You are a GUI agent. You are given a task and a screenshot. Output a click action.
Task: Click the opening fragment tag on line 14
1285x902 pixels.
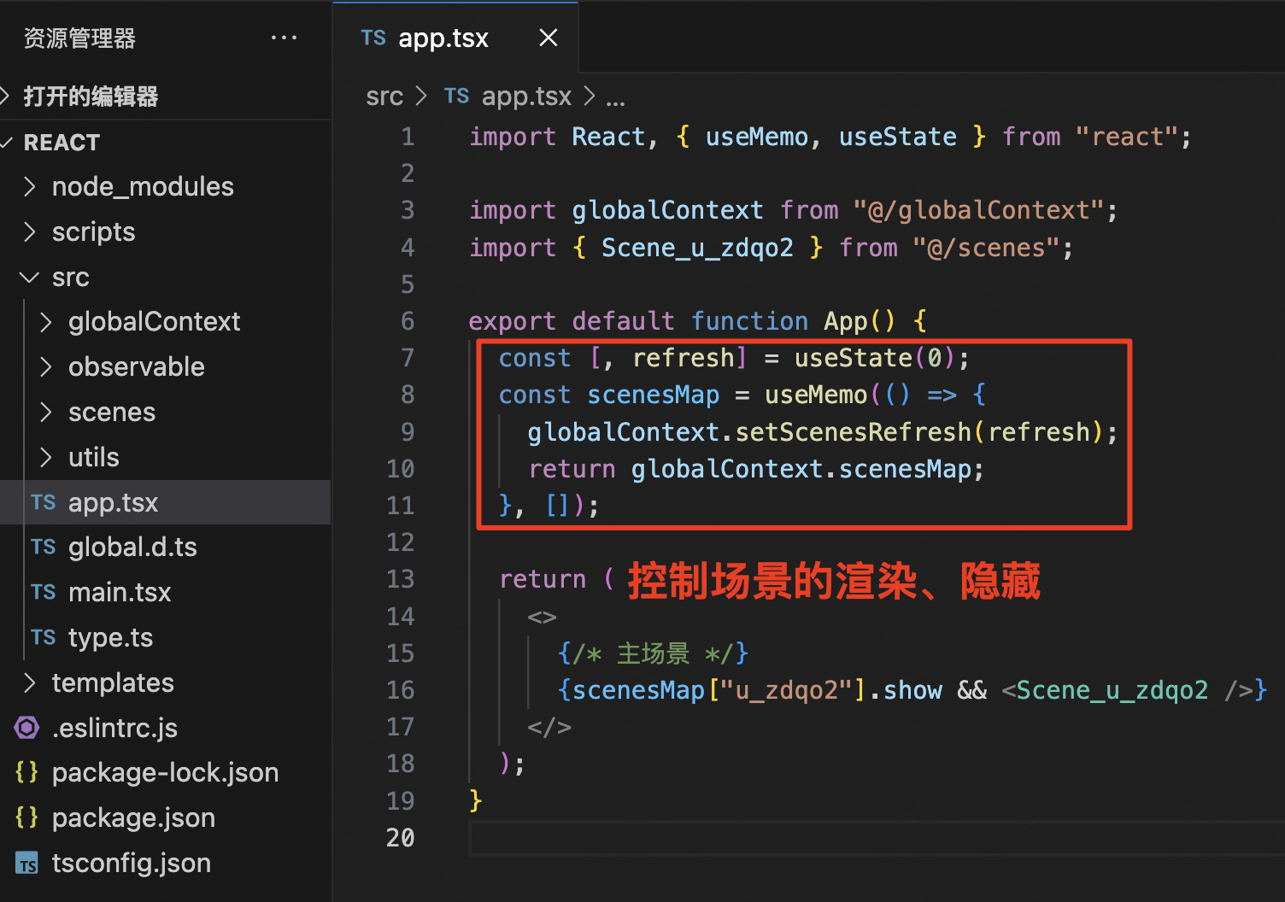point(543,617)
